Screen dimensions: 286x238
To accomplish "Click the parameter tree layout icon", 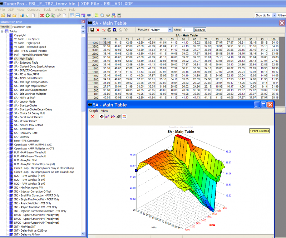I will click(x=72, y=15).
